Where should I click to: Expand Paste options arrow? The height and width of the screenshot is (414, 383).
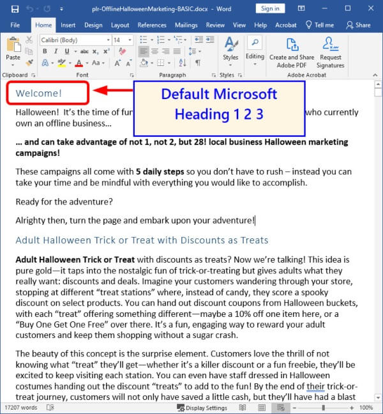coord(13,65)
